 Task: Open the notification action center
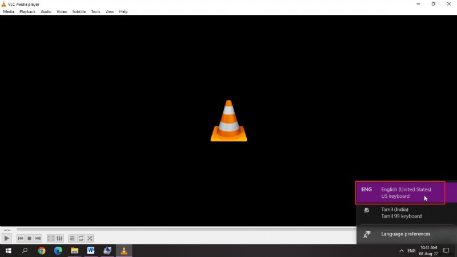point(446,251)
